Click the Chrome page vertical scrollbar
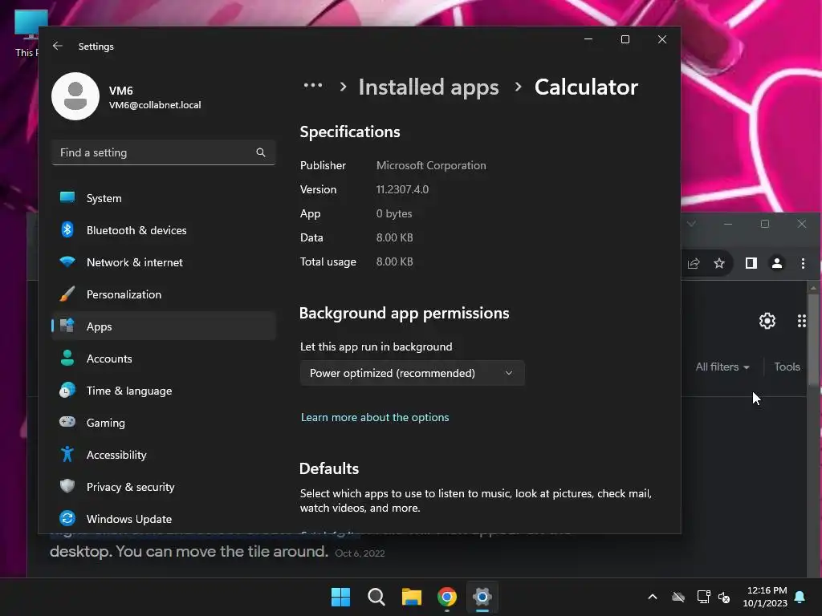Viewport: 822px width, 616px height. (x=813, y=340)
